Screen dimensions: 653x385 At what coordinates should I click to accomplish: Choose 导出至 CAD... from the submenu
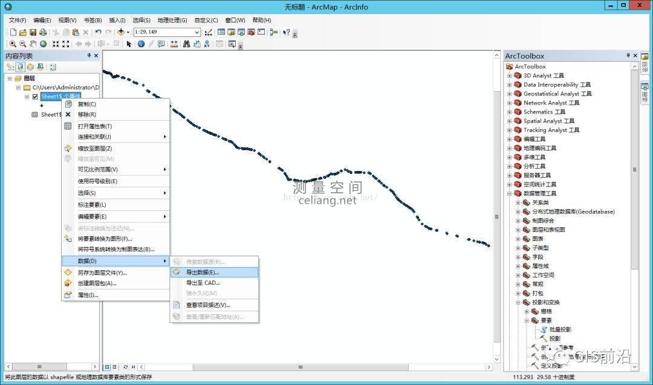[215, 283]
